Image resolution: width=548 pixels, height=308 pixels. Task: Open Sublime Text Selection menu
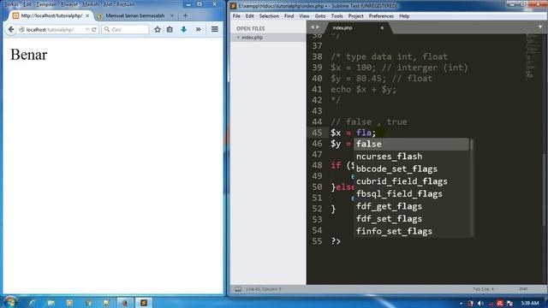point(269,16)
